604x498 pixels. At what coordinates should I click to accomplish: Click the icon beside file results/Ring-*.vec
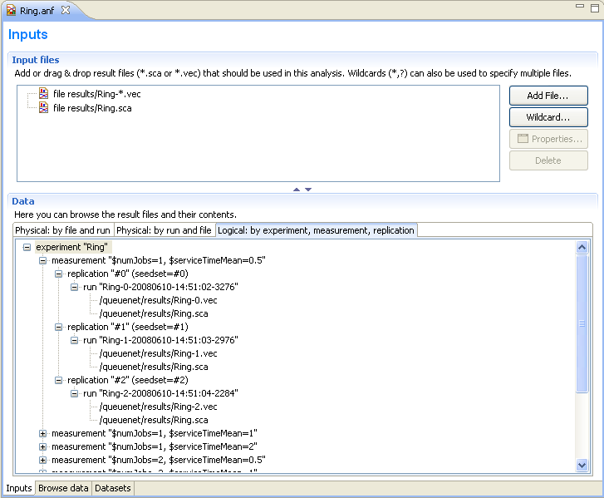(x=43, y=93)
